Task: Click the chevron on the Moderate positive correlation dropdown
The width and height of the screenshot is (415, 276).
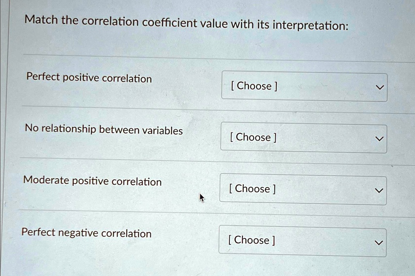Action: [378, 190]
